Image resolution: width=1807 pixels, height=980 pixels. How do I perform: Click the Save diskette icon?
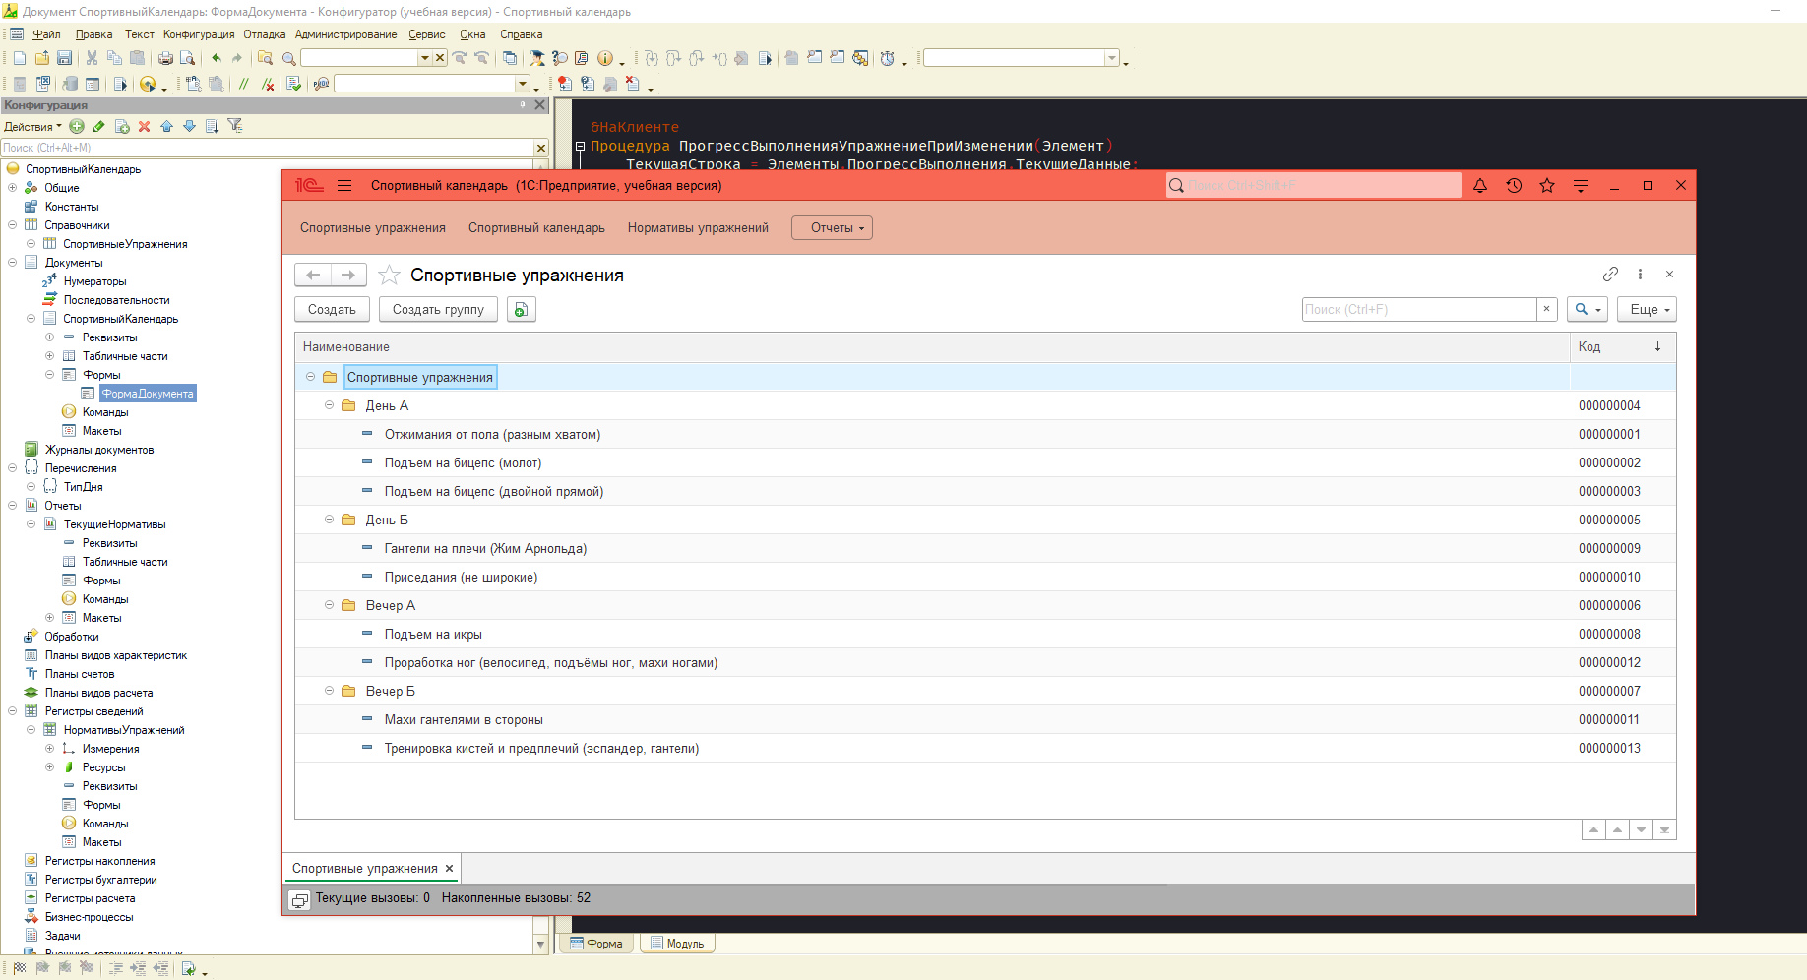[x=65, y=58]
